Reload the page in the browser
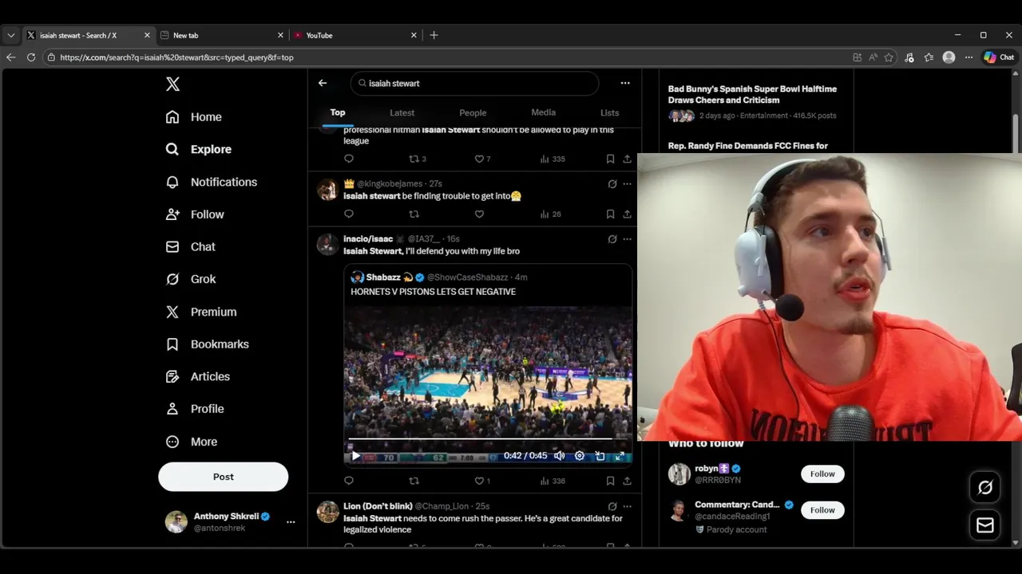The image size is (1022, 574). [x=31, y=57]
